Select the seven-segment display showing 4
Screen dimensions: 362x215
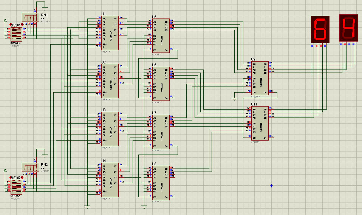click(x=348, y=28)
